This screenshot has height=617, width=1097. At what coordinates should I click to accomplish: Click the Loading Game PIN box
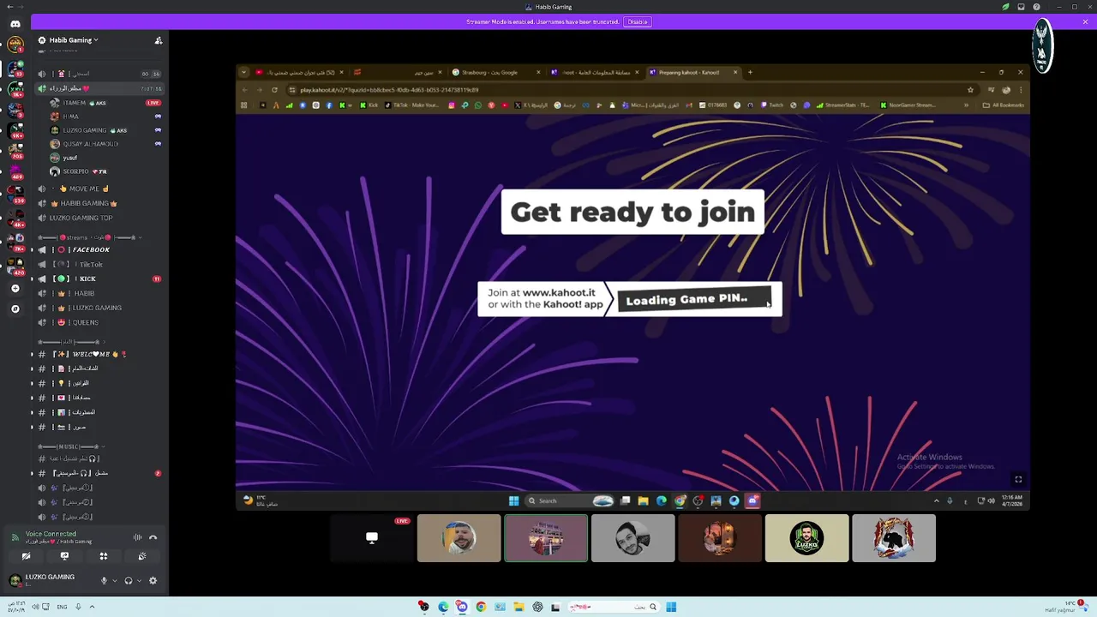pyautogui.click(x=694, y=299)
